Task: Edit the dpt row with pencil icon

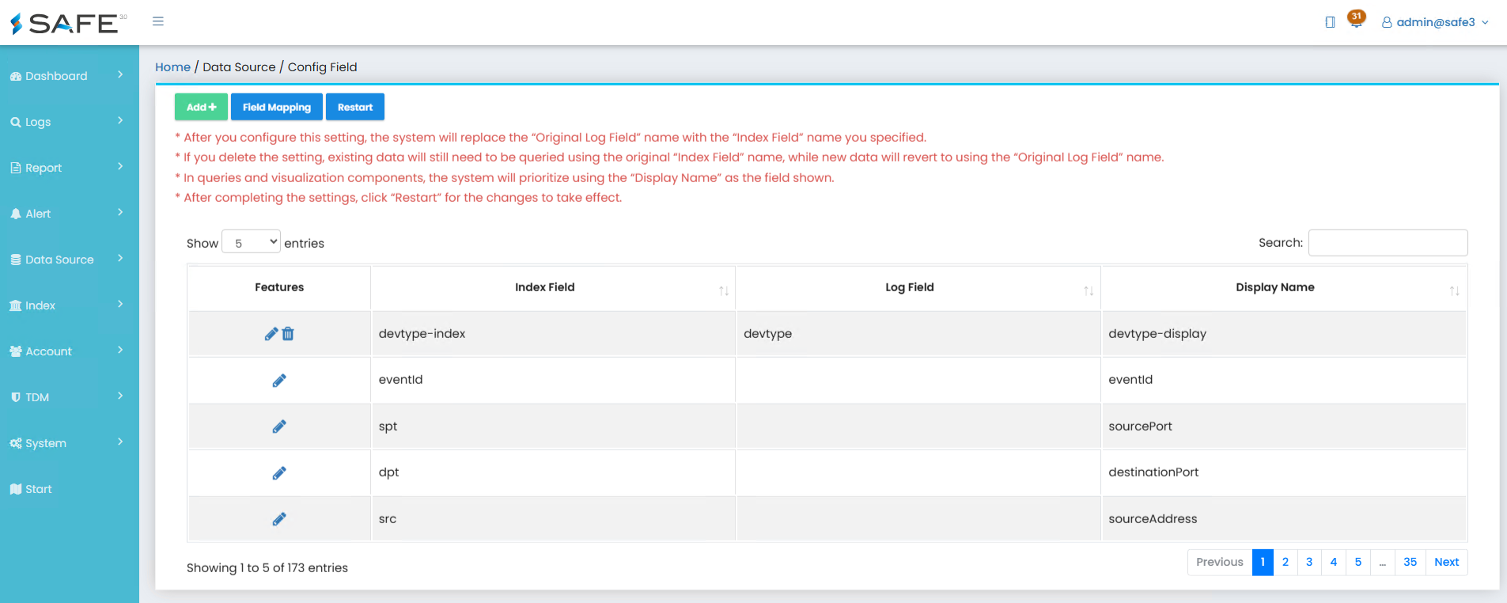Action: (x=279, y=473)
